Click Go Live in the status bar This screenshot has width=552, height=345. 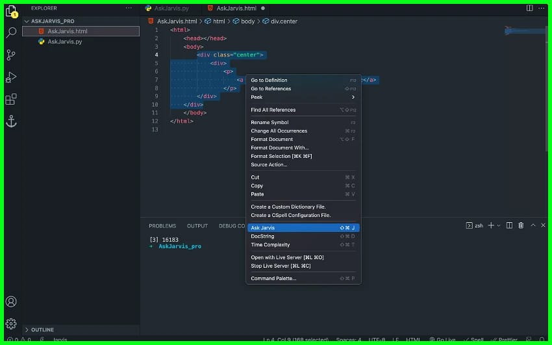tap(445, 340)
